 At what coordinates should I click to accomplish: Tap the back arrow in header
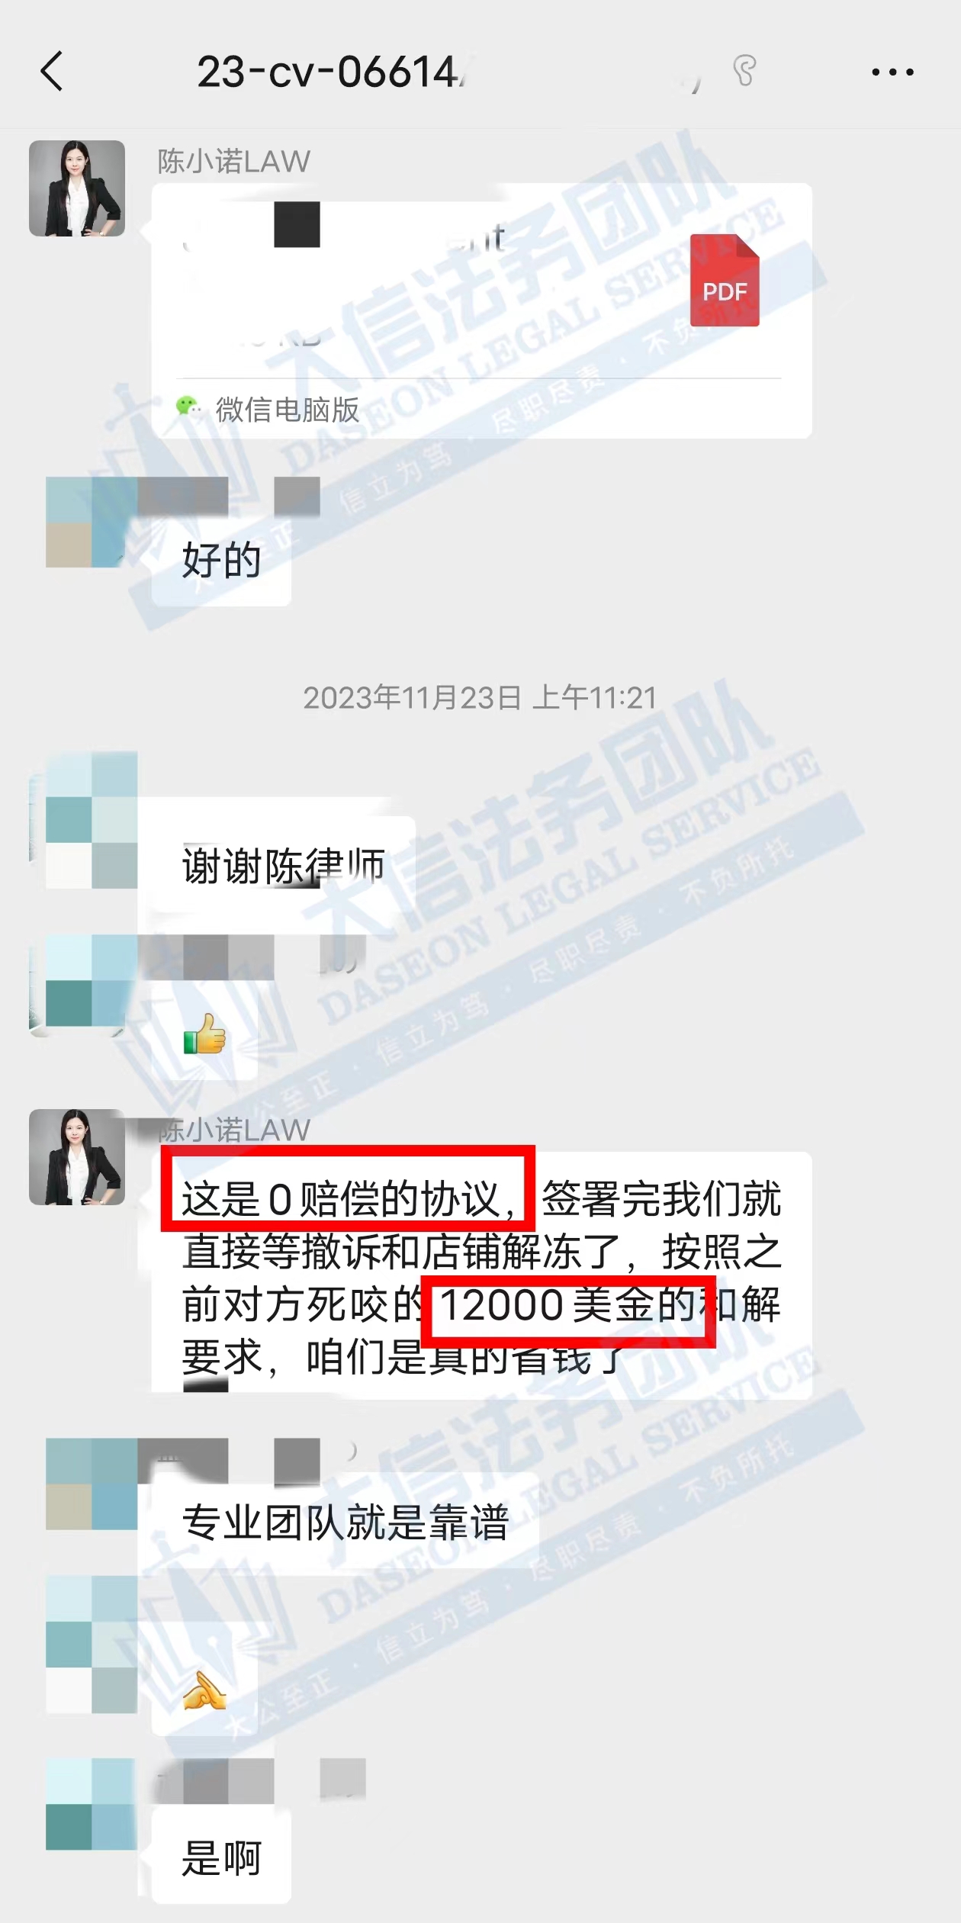click(52, 72)
